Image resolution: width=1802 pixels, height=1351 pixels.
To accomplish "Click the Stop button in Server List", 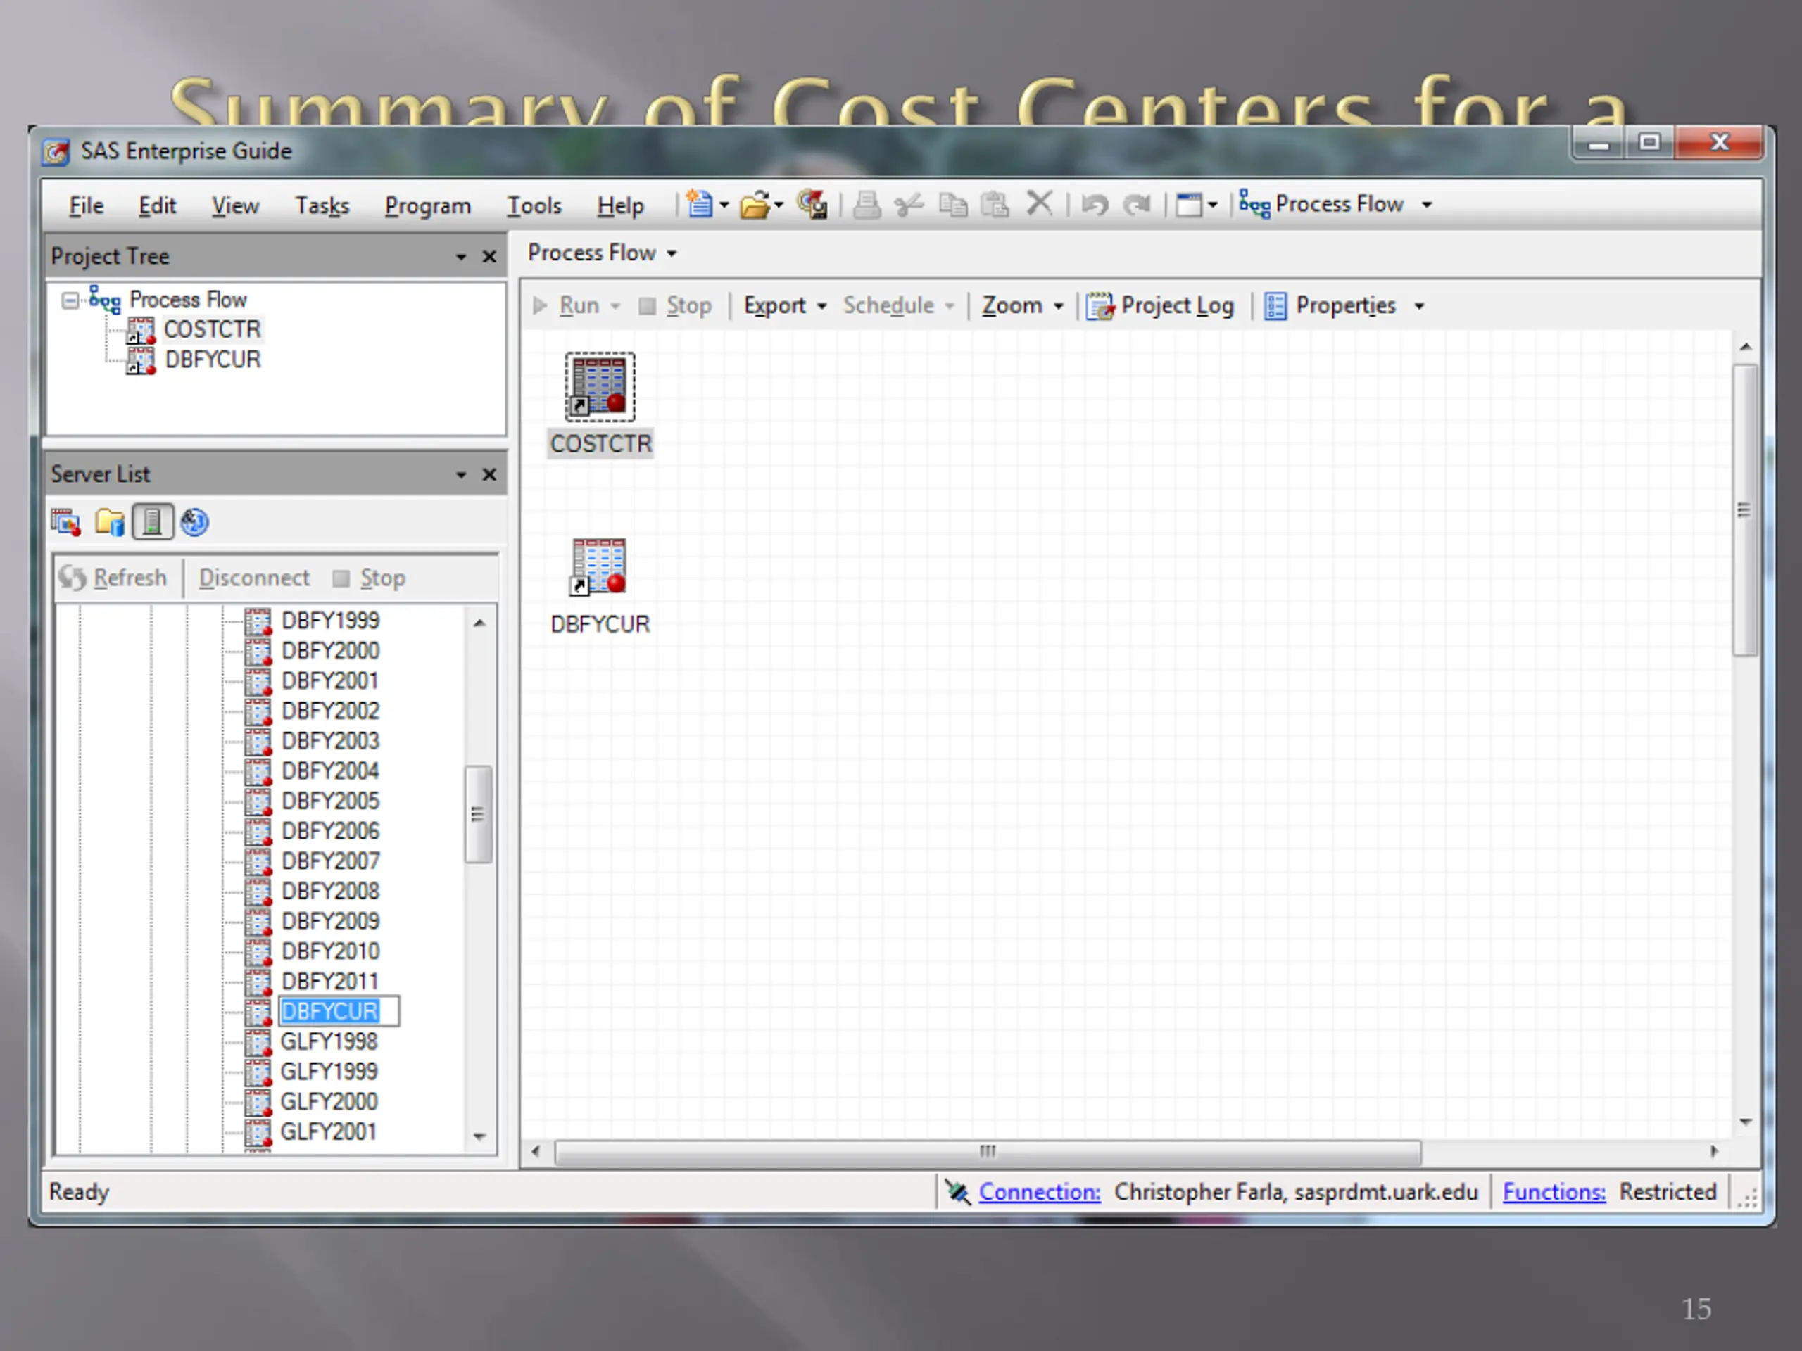I will click(x=369, y=578).
